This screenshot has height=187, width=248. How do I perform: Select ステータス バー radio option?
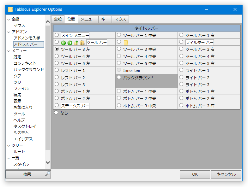pyautogui.click(x=57, y=105)
